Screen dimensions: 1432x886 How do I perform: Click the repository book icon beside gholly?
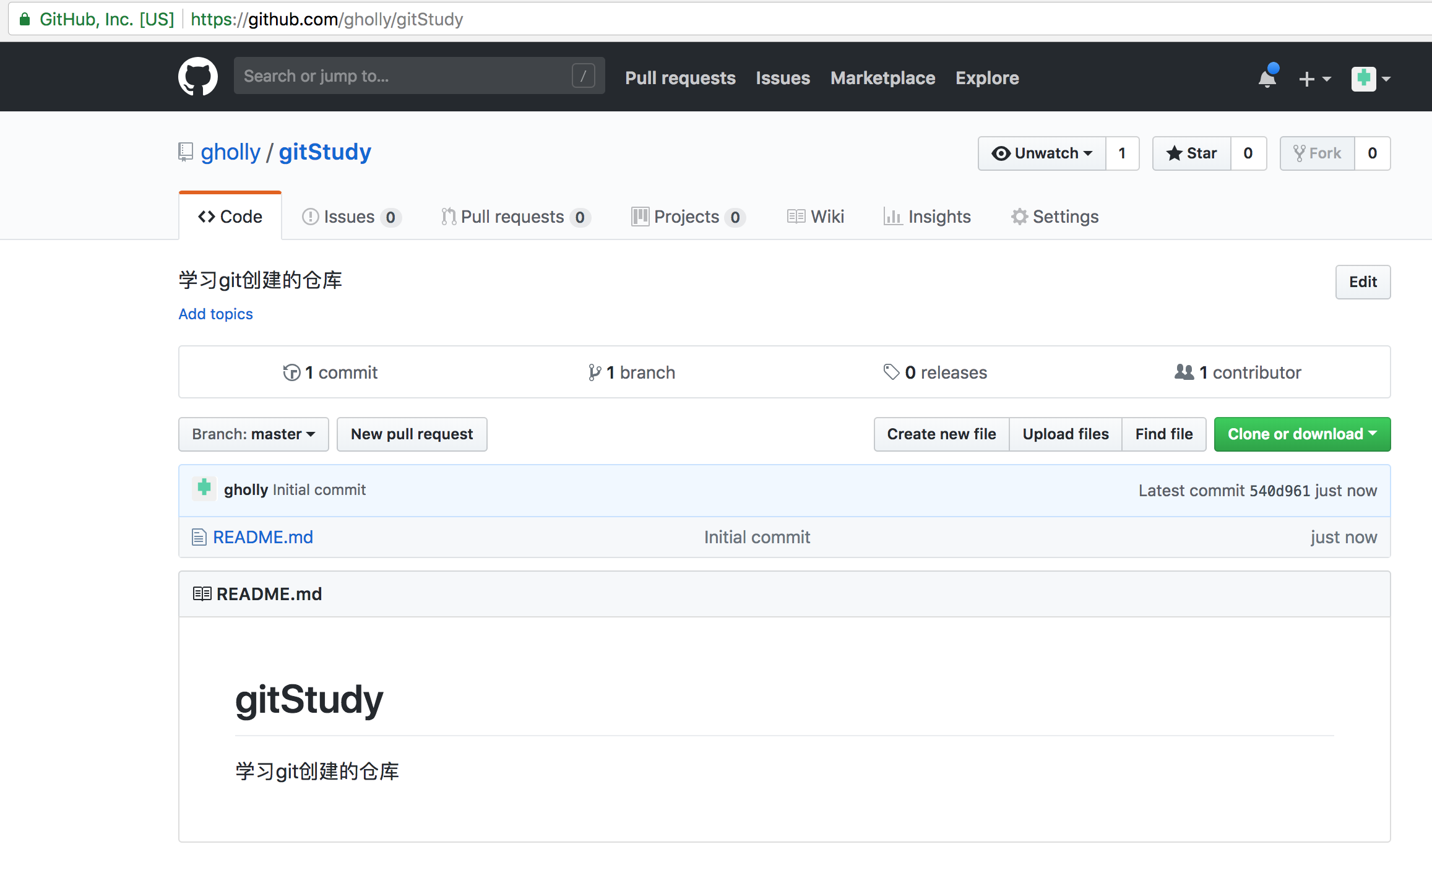pyautogui.click(x=186, y=152)
